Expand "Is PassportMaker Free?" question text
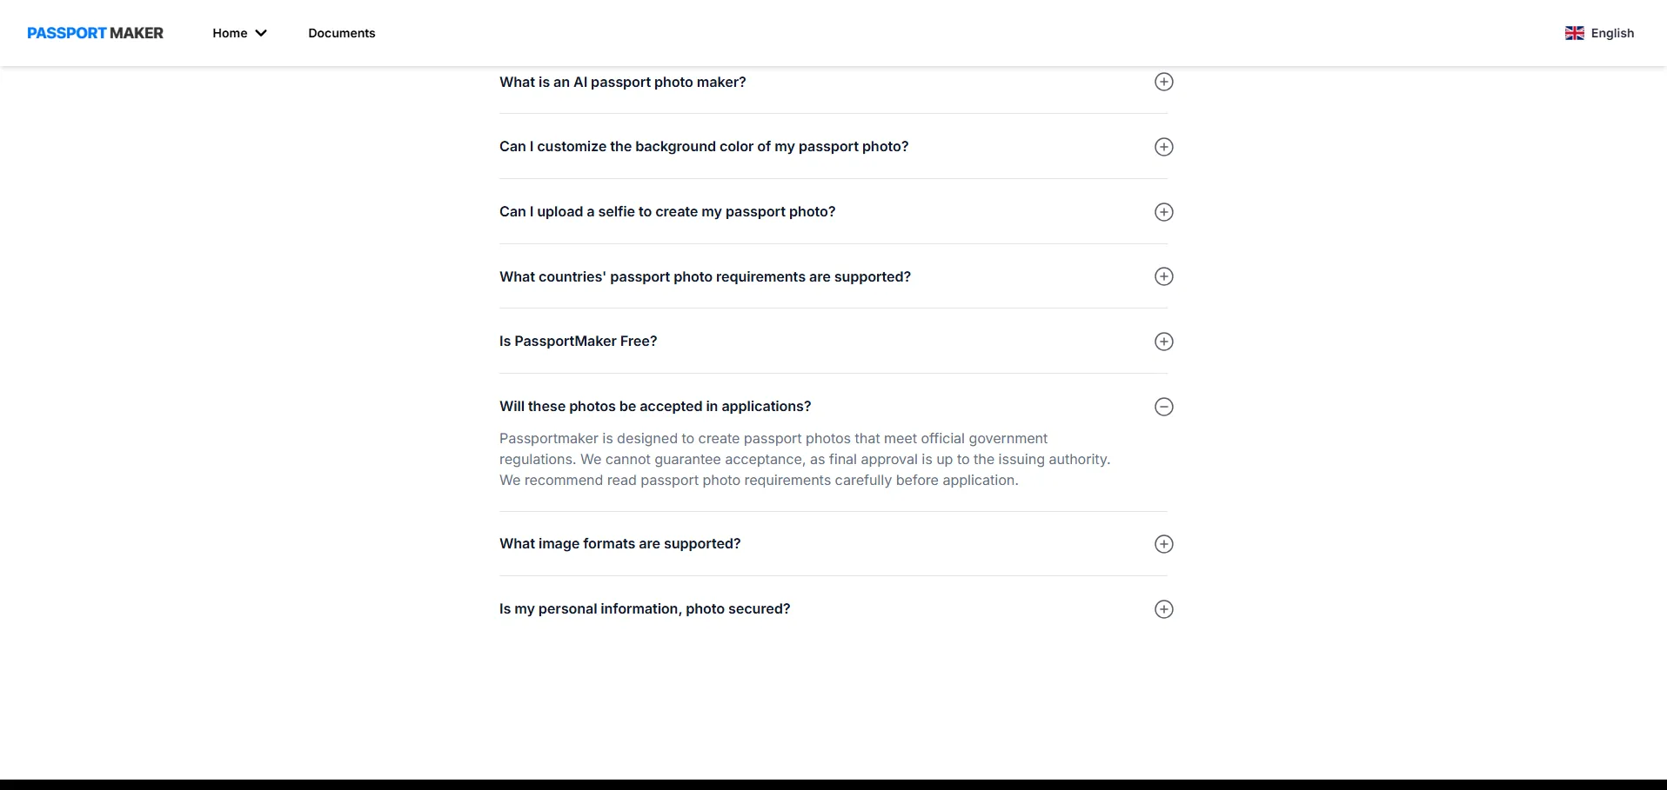Image resolution: width=1667 pixels, height=790 pixels. [x=578, y=341]
